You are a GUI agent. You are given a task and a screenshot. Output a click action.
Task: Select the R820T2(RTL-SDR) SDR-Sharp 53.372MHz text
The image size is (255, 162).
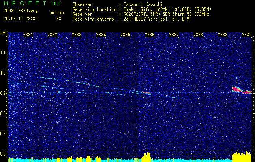coord(166,14)
